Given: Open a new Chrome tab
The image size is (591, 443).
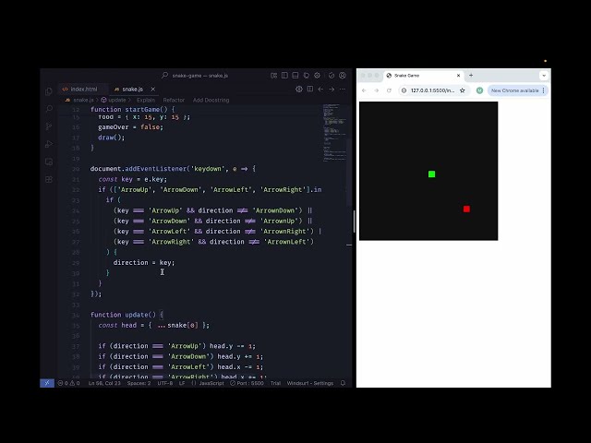Looking at the screenshot, I should 471,76.
